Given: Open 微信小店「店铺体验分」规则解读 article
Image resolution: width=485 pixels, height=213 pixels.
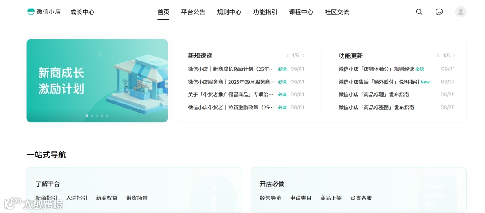Looking at the screenshot, I should tap(376, 69).
